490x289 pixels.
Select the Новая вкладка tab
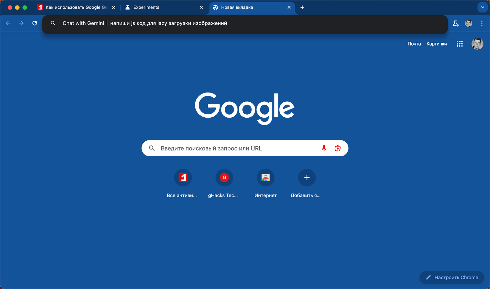[x=252, y=7]
